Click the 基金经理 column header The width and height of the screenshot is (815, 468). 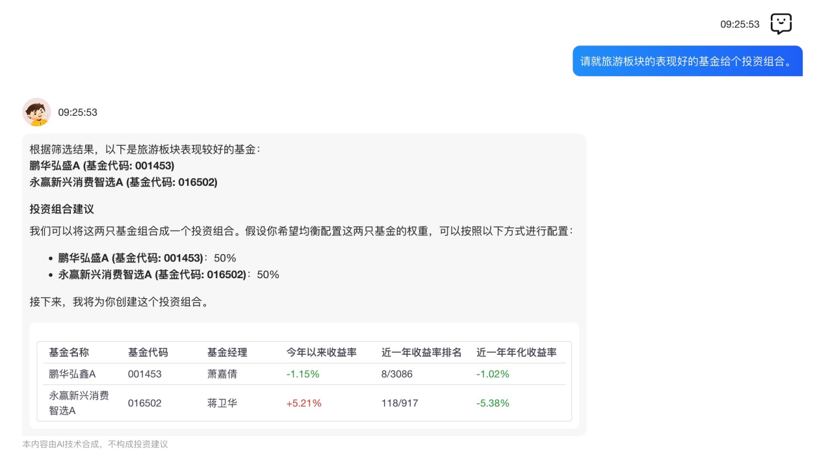pyautogui.click(x=227, y=352)
